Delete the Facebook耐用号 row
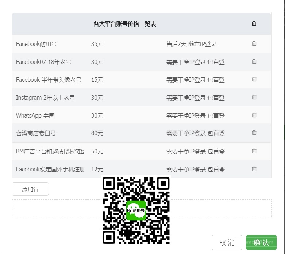The image size is (285, 254). pos(254,43)
